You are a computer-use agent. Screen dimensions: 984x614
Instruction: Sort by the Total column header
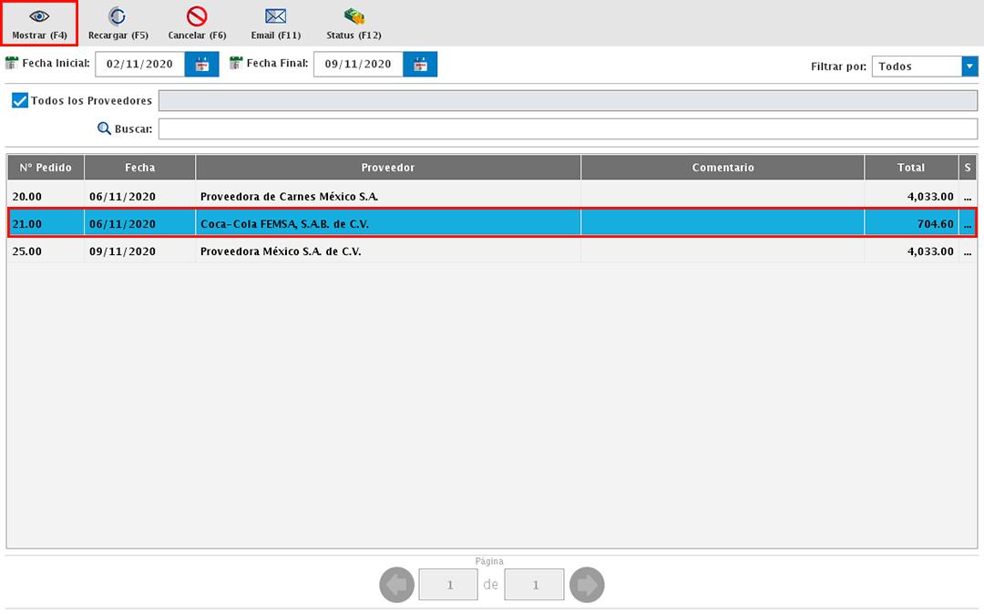[x=910, y=168]
